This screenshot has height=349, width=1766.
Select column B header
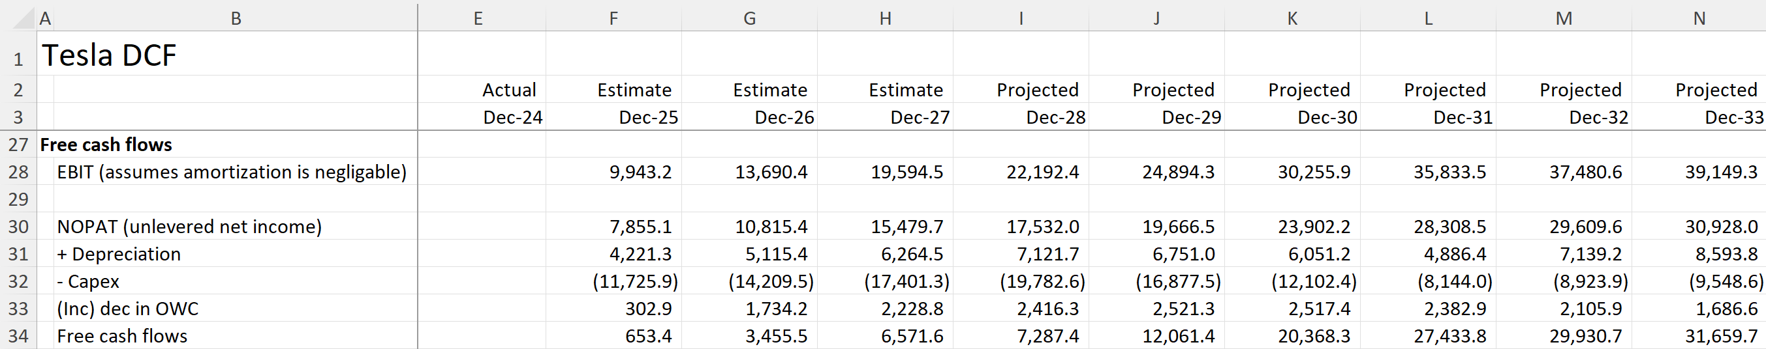[235, 18]
